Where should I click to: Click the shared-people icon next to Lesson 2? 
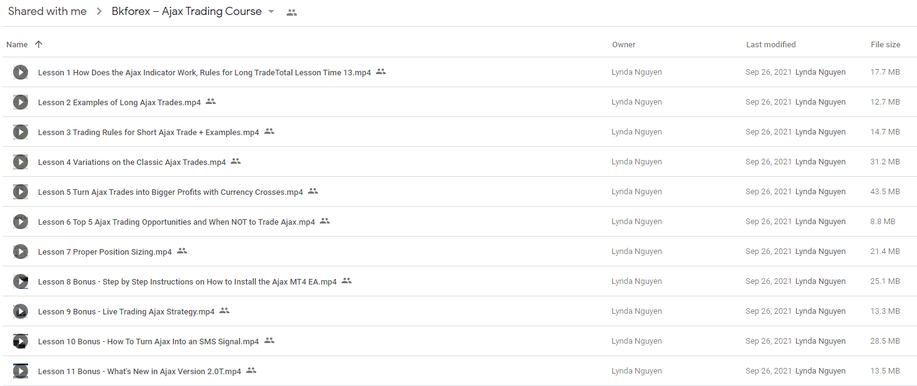[x=211, y=101]
